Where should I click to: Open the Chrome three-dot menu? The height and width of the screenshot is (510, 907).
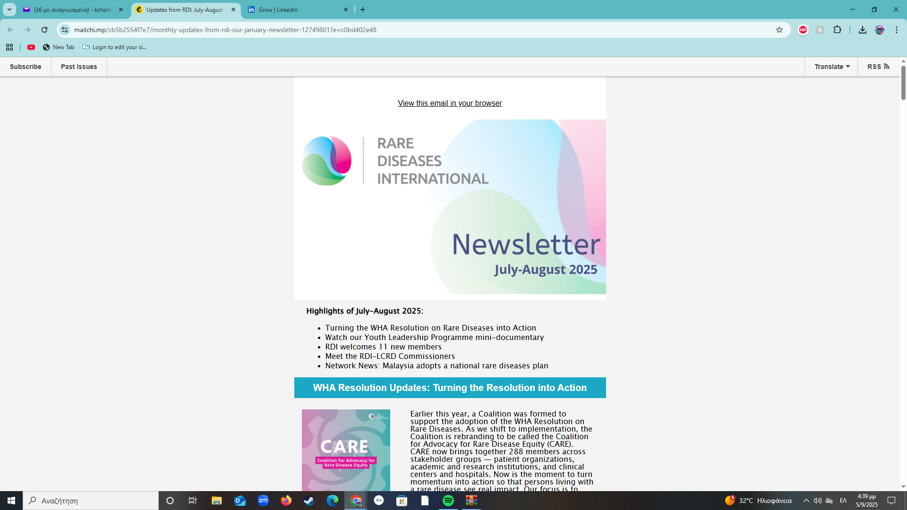coord(896,30)
